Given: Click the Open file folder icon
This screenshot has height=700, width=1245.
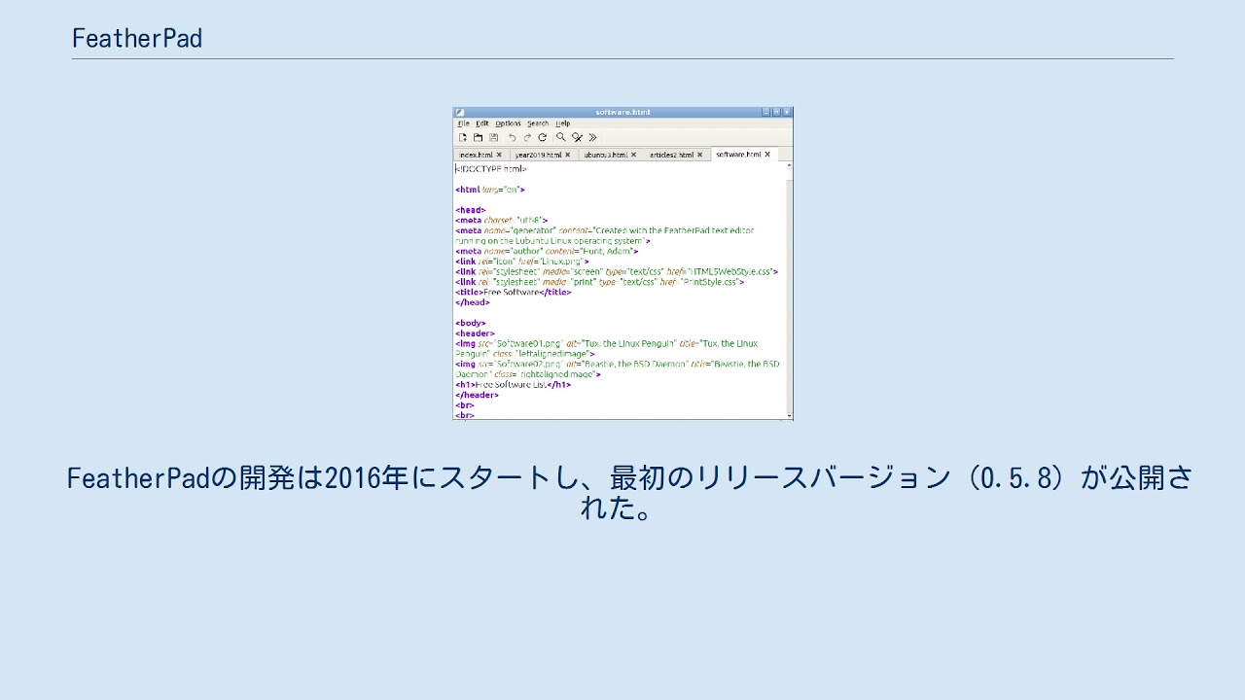Looking at the screenshot, I should pos(478,138).
